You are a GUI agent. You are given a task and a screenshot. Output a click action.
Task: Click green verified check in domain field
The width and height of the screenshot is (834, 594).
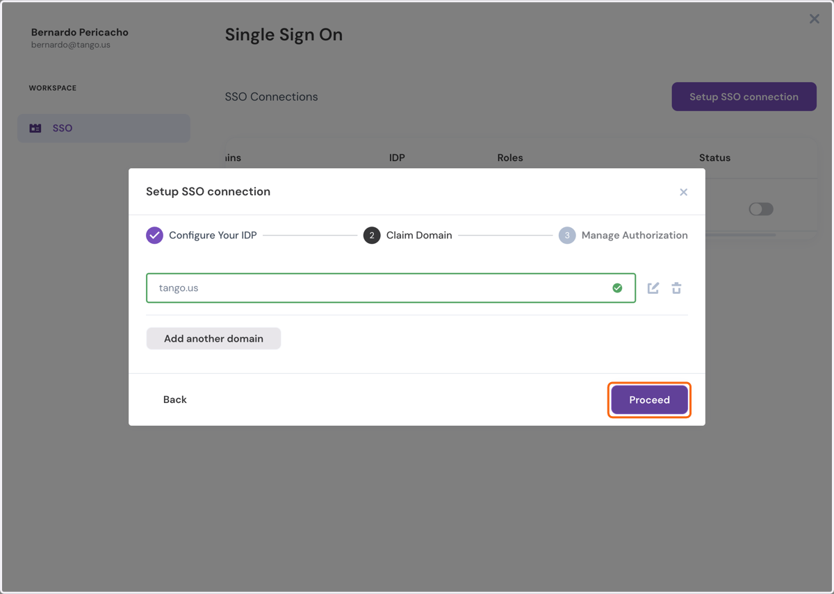[617, 288]
